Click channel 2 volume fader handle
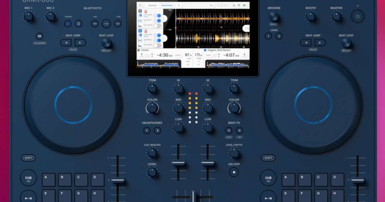Screen dimensions: 385x202 point(208,163)
